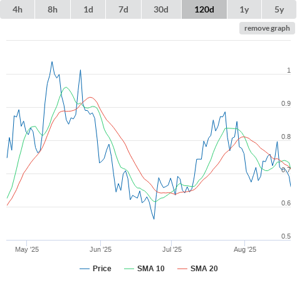Switch to the 4h time range tab
The width and height of the screenshot is (297, 285).
click(18, 9)
